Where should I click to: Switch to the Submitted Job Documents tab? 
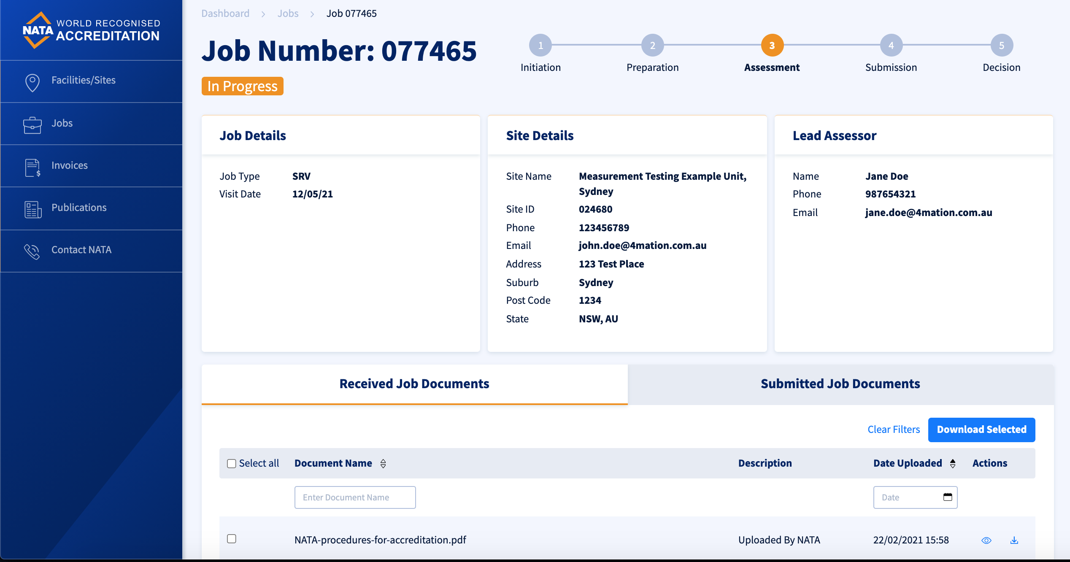click(x=840, y=384)
